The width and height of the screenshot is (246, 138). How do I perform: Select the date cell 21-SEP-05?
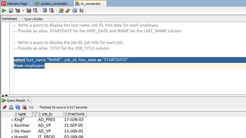[75, 125]
